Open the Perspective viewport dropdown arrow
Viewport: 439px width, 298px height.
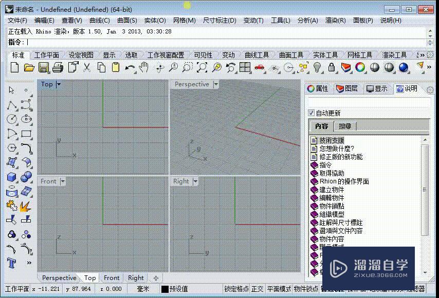(216, 84)
